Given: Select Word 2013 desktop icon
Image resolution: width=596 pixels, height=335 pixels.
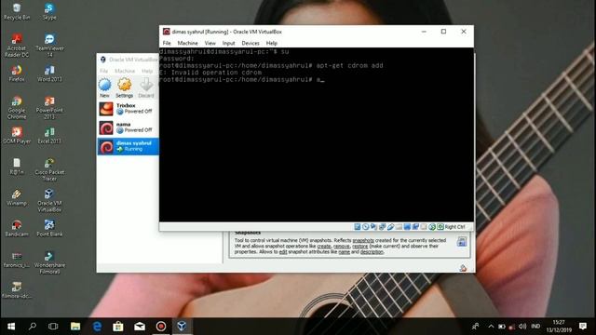Looking at the screenshot, I should (x=49, y=74).
